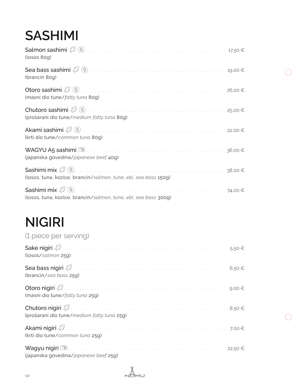The image size is (301, 389).
Task: Click the upper red circle in right margin
Action: coord(288,72)
